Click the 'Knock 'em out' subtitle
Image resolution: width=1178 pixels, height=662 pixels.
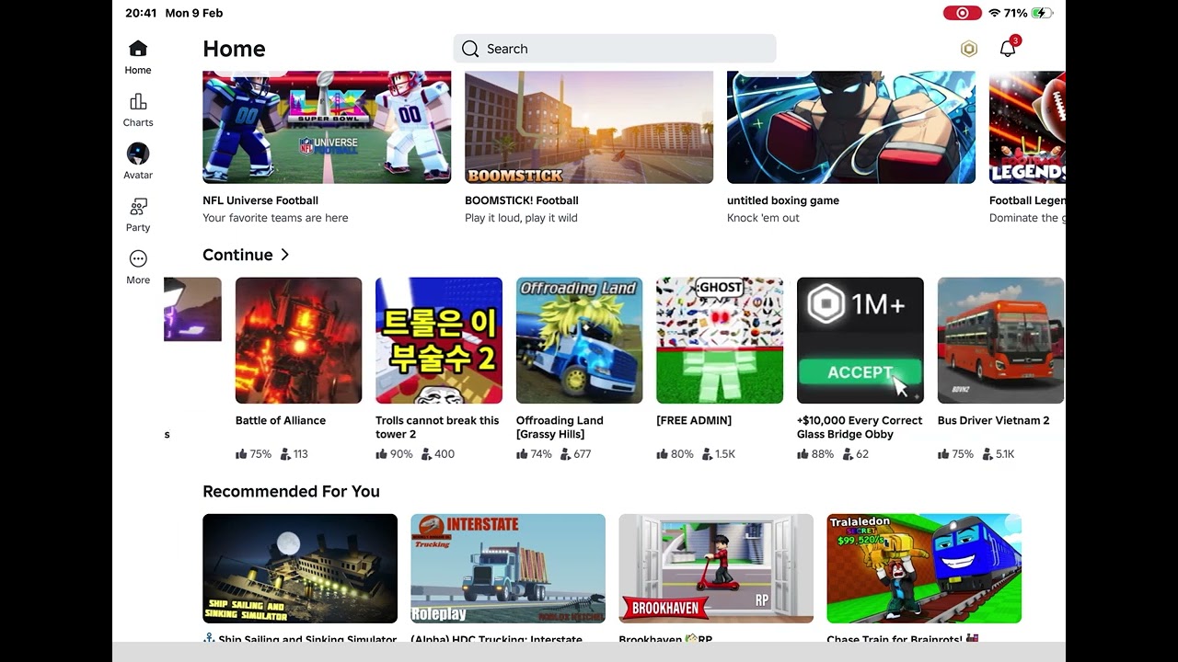[x=763, y=218]
